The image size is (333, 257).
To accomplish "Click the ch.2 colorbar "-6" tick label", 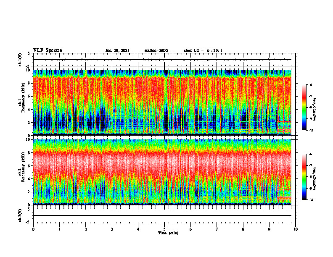I will point(310,154).
